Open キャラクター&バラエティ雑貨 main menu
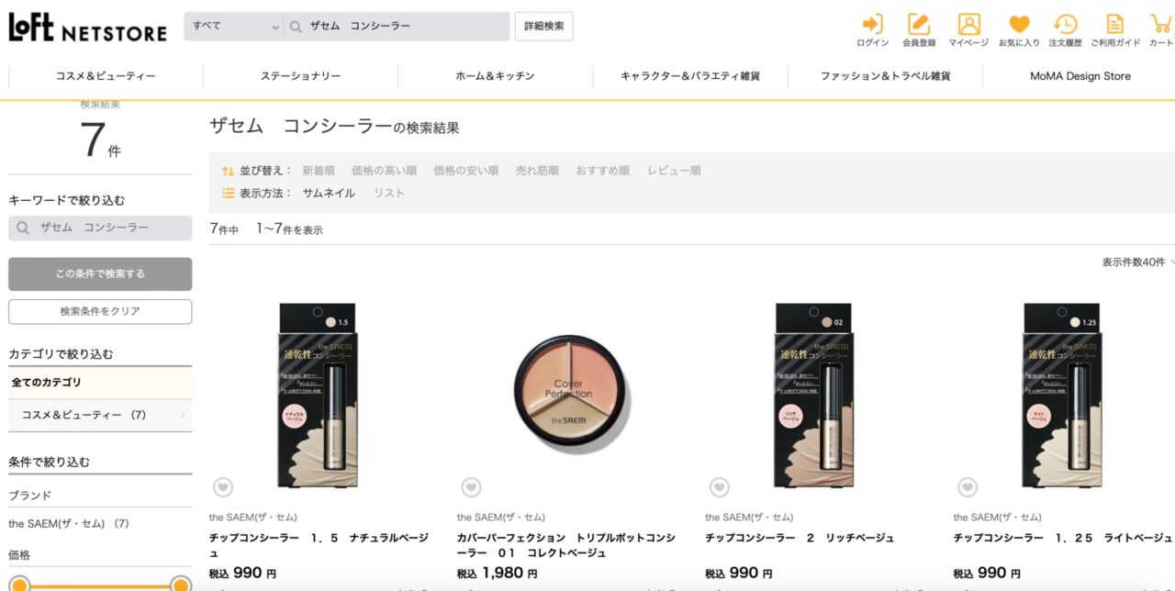1175x591 pixels. point(690,76)
